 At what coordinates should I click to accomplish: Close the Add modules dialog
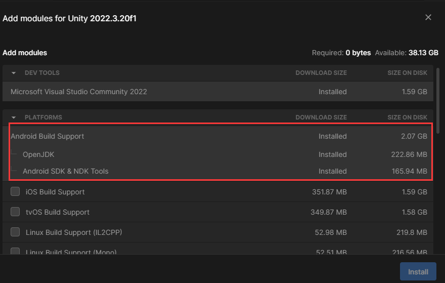click(428, 17)
